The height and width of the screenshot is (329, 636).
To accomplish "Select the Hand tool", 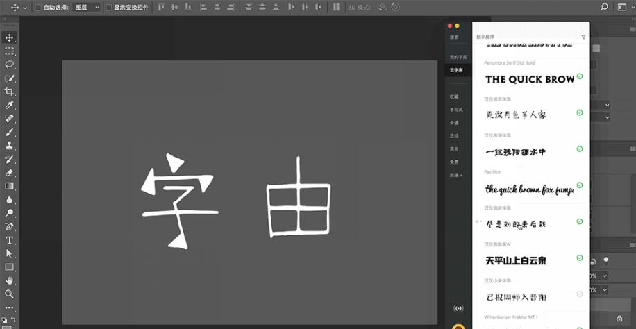I will [9, 280].
